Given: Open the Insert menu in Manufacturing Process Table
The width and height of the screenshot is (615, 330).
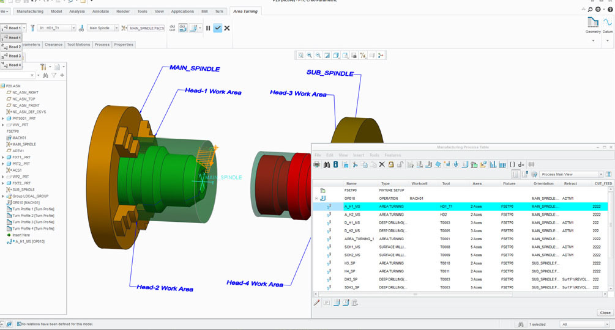Looking at the screenshot, I should coord(359,155).
